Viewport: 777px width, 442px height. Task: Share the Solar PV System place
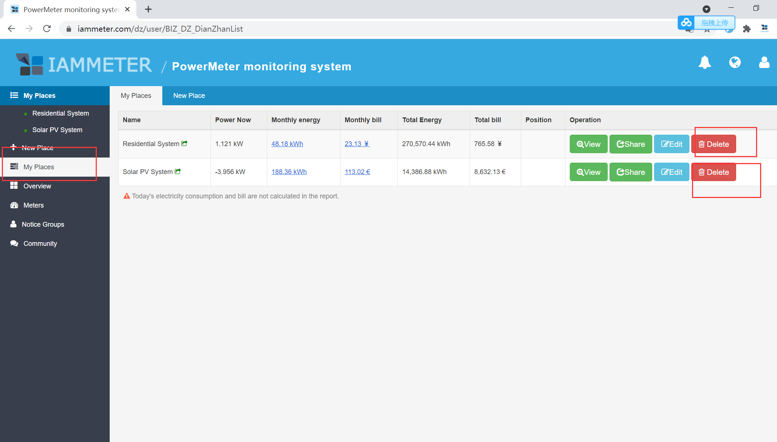pos(631,172)
